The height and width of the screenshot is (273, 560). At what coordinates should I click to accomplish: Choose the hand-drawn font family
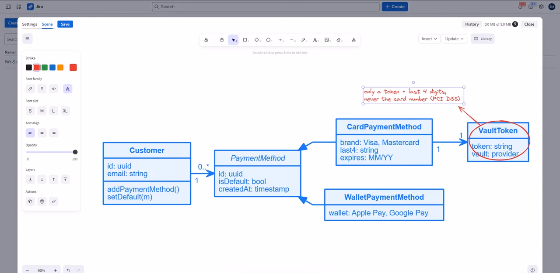pyautogui.click(x=30, y=89)
